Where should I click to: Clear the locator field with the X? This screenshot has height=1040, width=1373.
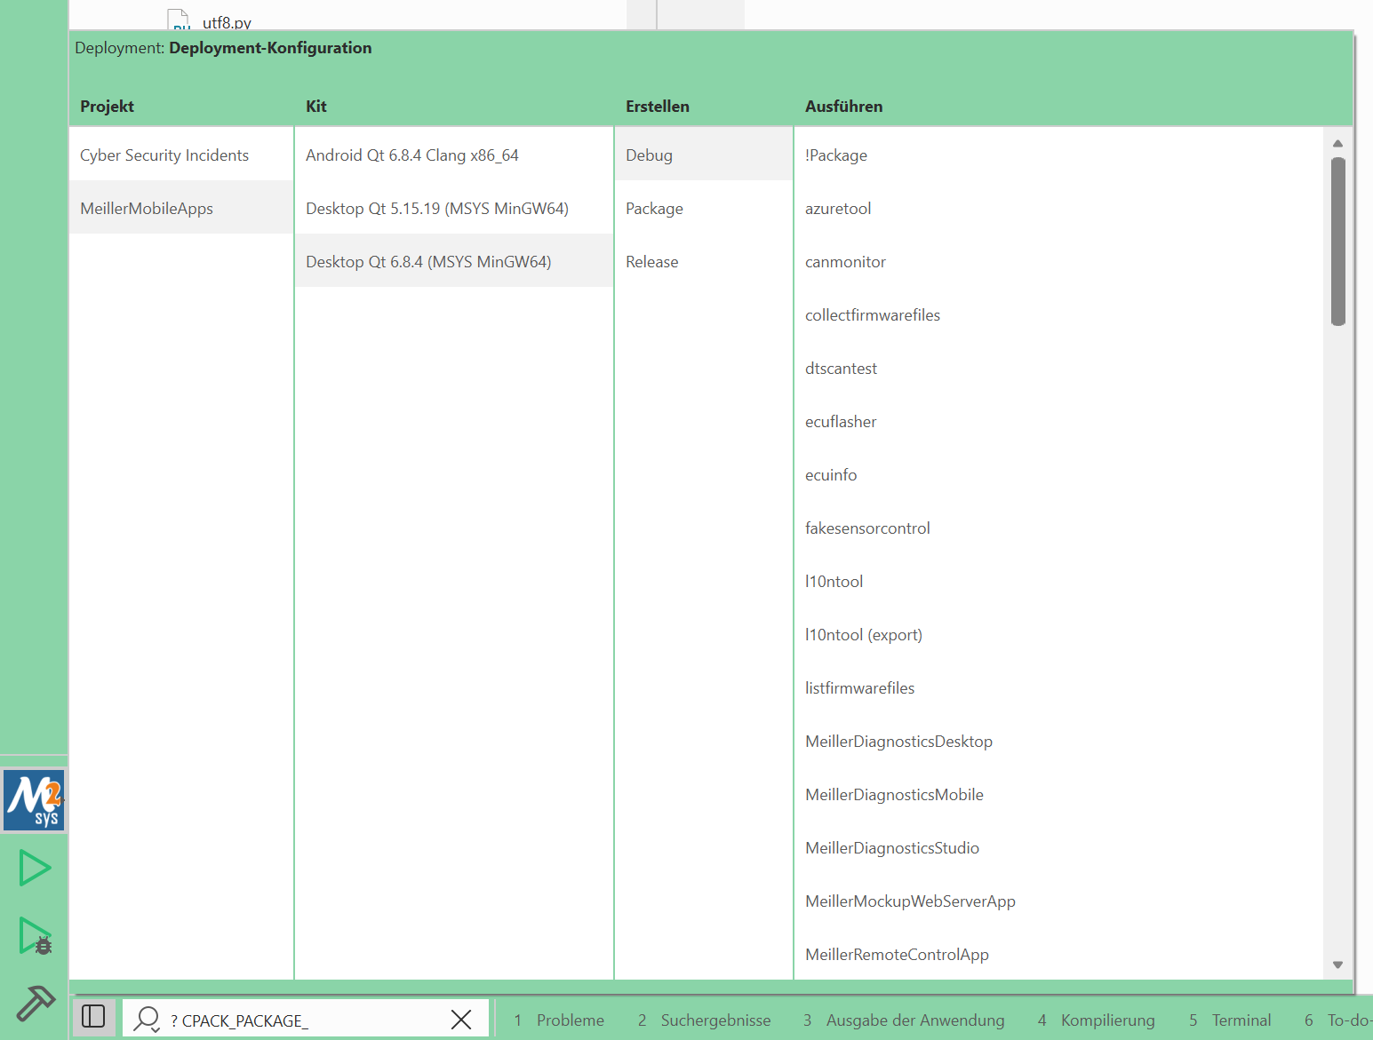coord(461,1020)
